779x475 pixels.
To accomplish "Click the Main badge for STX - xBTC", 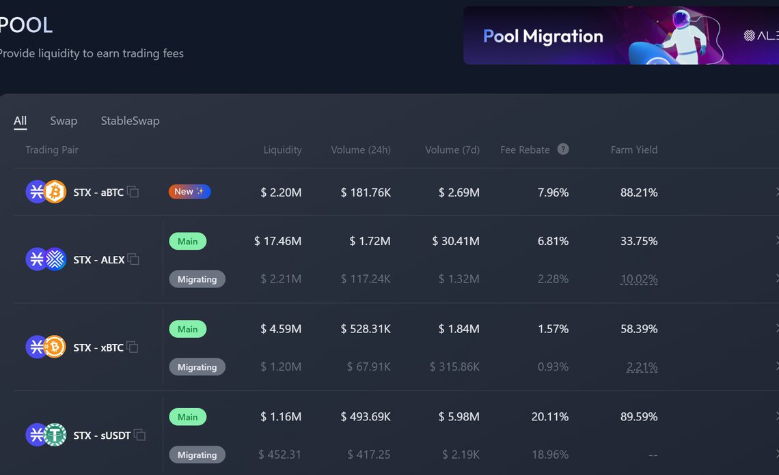I will [188, 329].
